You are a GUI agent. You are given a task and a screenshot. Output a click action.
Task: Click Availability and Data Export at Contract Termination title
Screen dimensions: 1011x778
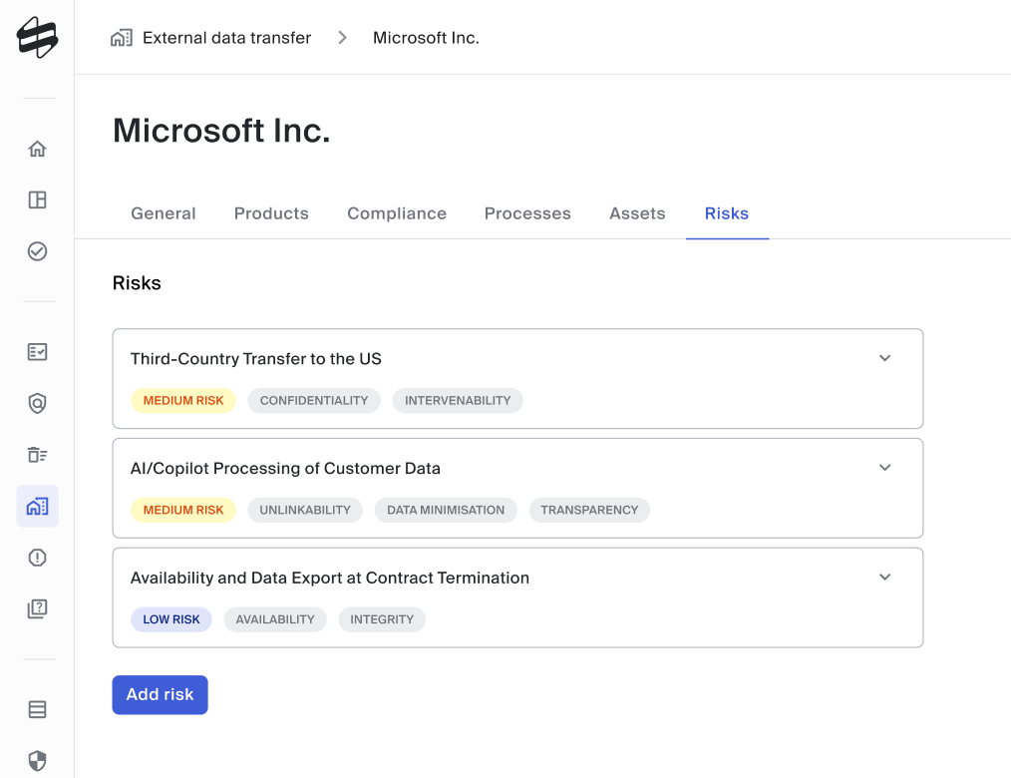tap(330, 579)
